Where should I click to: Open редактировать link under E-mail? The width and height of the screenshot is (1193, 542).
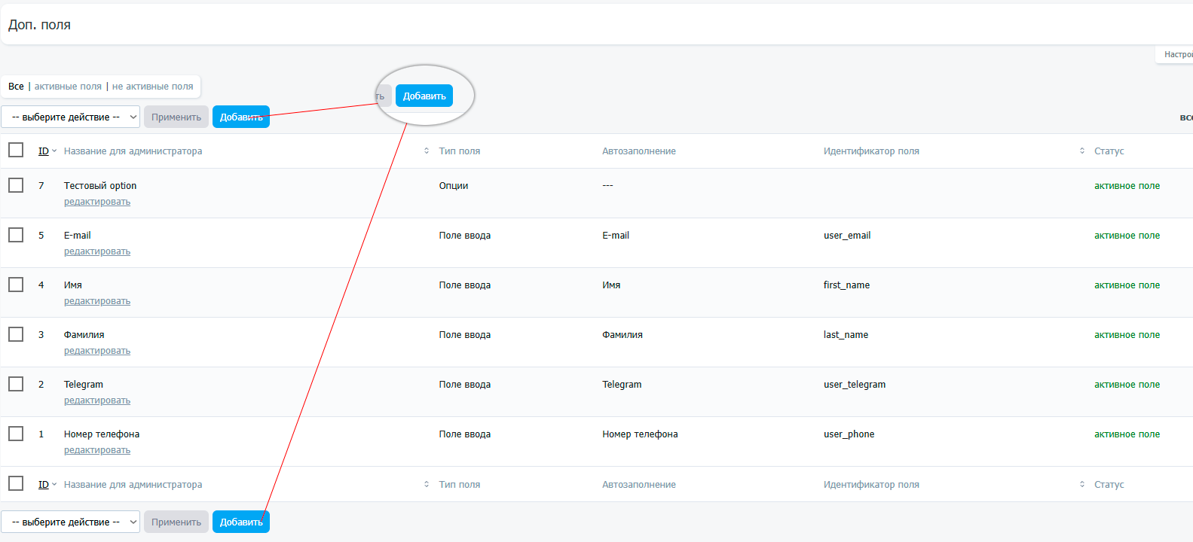[x=97, y=251]
